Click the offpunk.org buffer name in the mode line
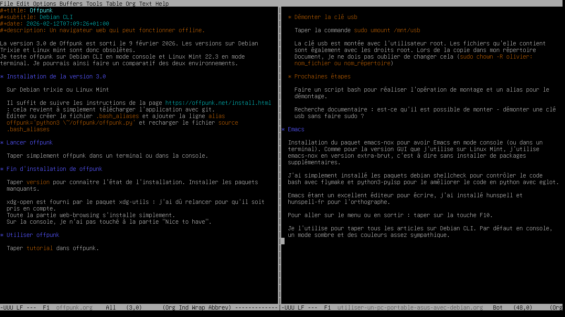The image size is (565, 317). (74, 307)
